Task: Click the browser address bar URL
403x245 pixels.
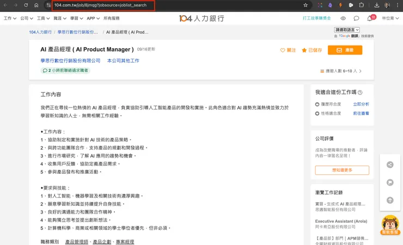Action: [100, 5]
